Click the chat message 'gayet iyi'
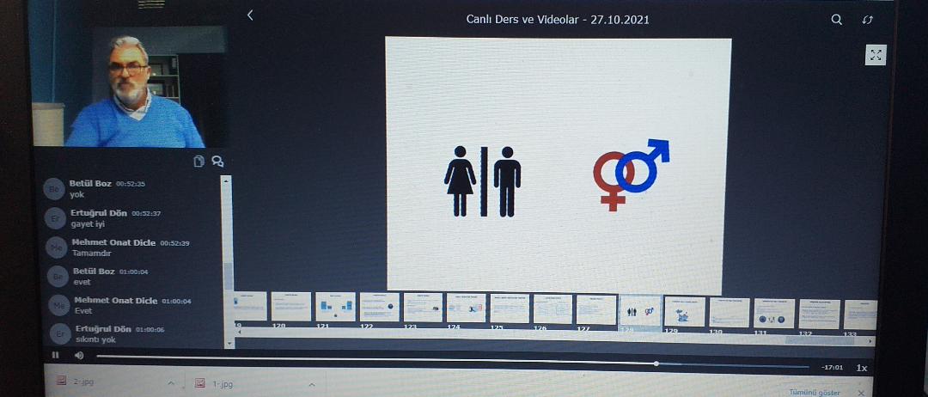Viewport: 928px width, 397px height. (x=88, y=224)
